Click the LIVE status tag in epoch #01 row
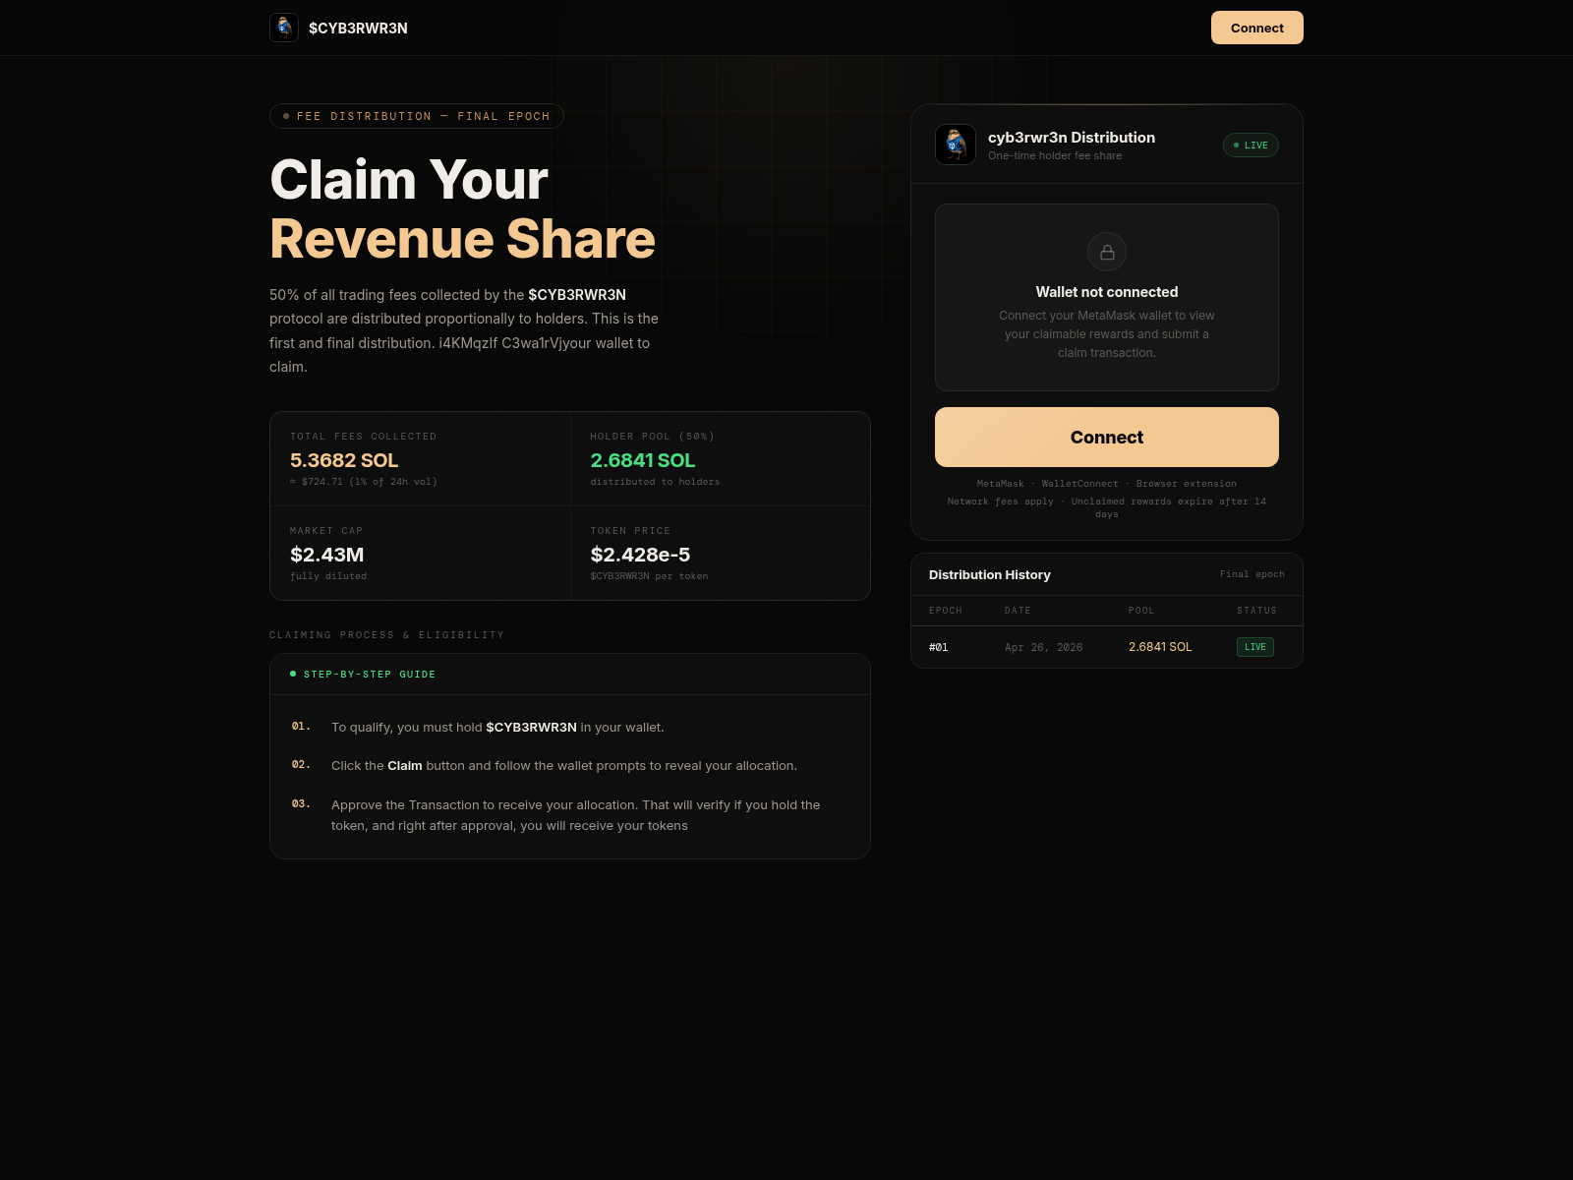The height and width of the screenshot is (1180, 1573). (x=1255, y=647)
